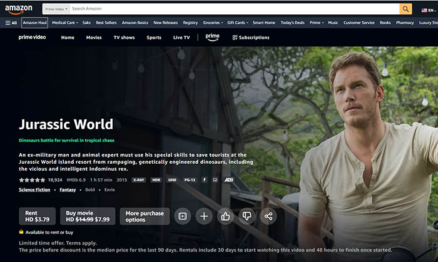Click the thumbs down dislike icon

coord(247,216)
